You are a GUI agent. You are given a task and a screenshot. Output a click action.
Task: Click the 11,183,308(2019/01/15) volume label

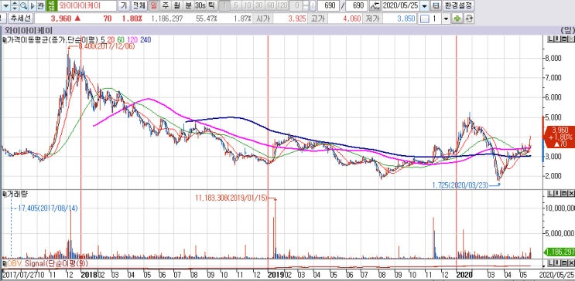(x=231, y=198)
